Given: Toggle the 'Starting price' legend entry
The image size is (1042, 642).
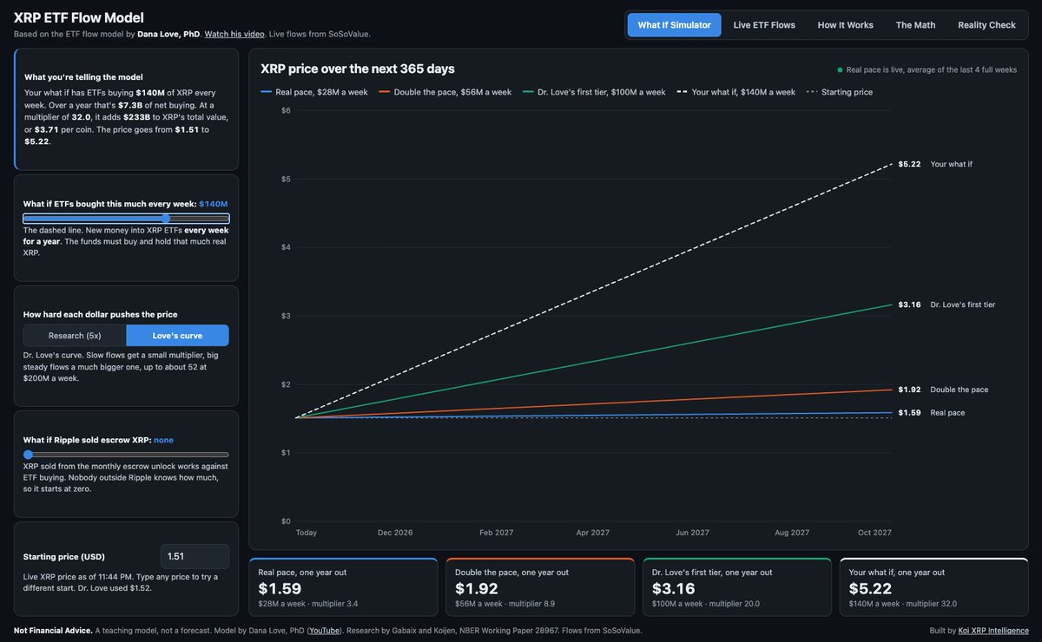Looking at the screenshot, I should point(840,92).
